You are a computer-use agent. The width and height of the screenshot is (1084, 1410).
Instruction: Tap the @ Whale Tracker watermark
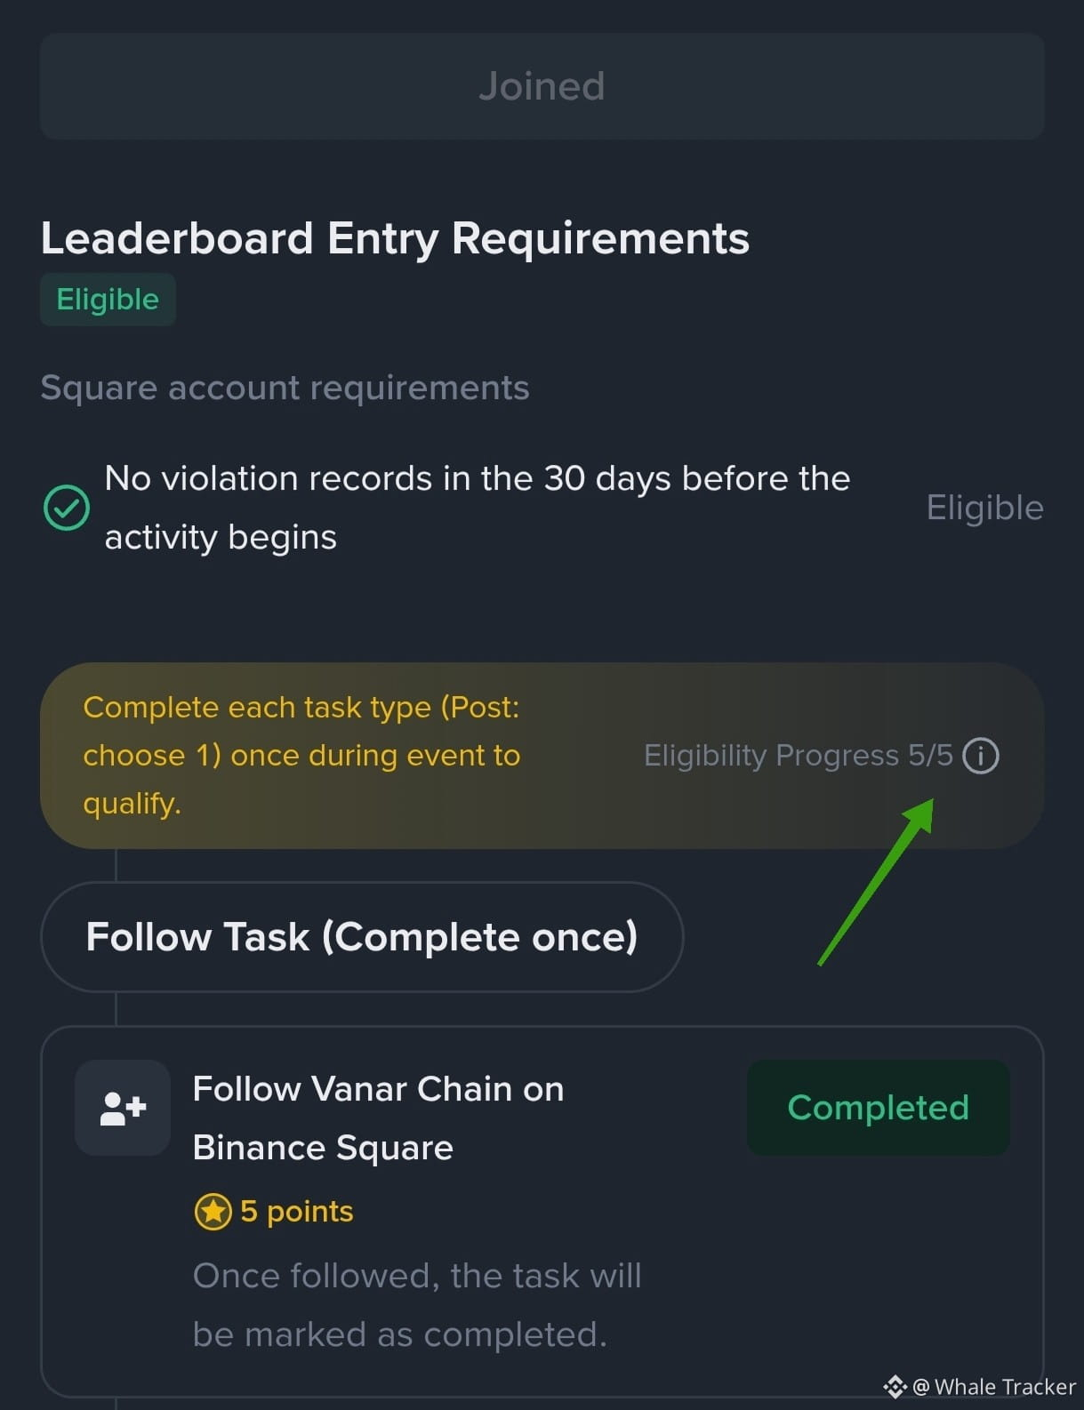[x=994, y=1387]
